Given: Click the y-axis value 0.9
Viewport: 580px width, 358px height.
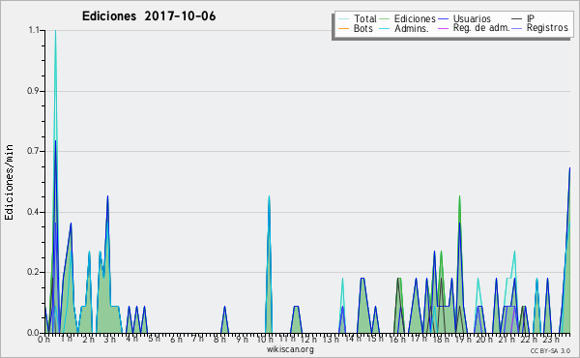Looking at the screenshot, I should (34, 91).
